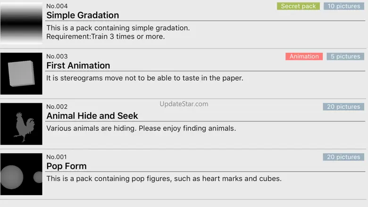Screen dimensions: 368x207
Task: Click Animal Hide and Seek's 20 pictures badge
Action: click(343, 107)
